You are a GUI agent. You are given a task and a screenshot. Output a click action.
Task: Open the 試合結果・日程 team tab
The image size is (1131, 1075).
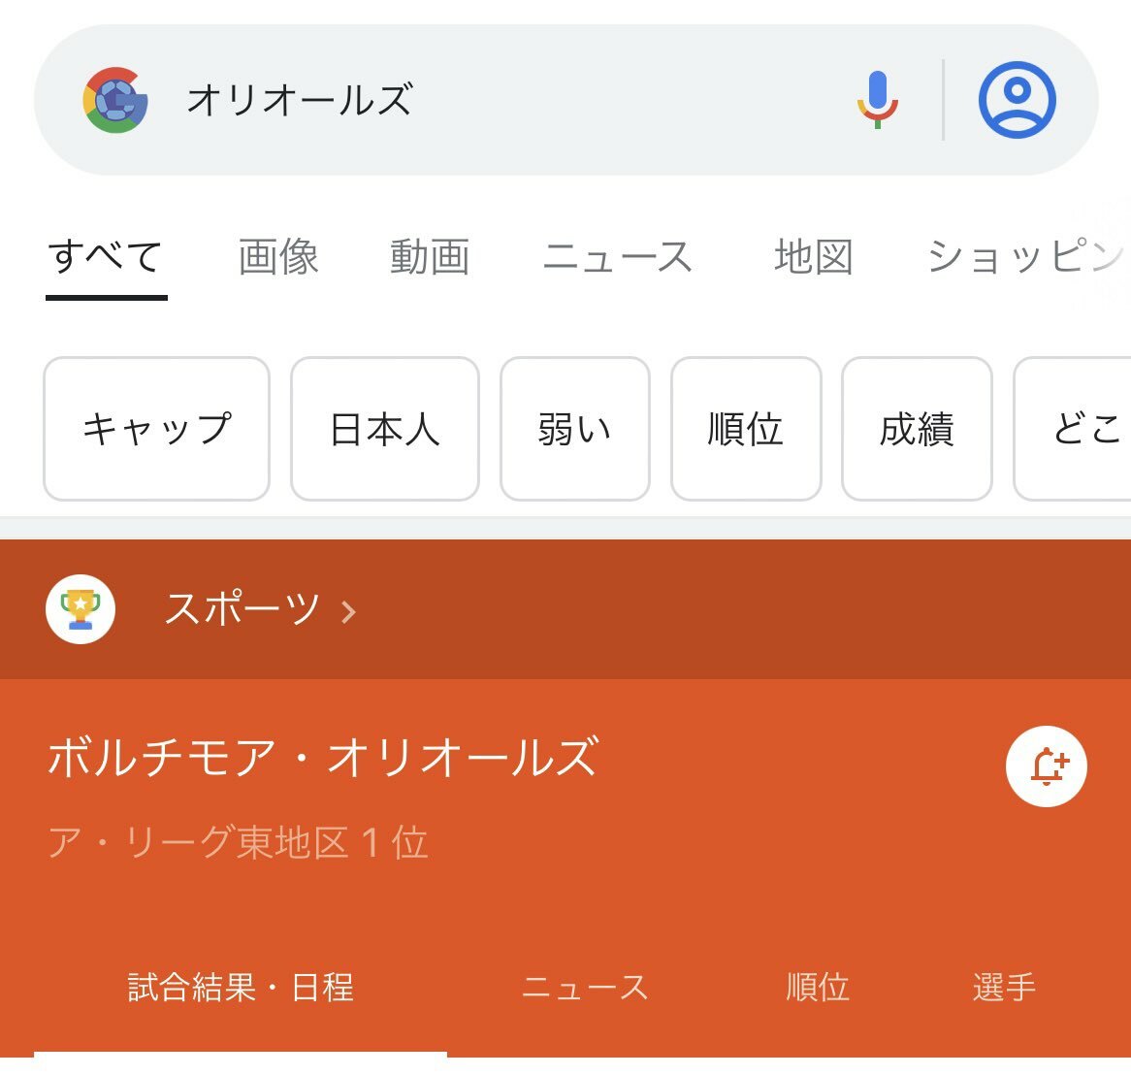[x=241, y=988]
